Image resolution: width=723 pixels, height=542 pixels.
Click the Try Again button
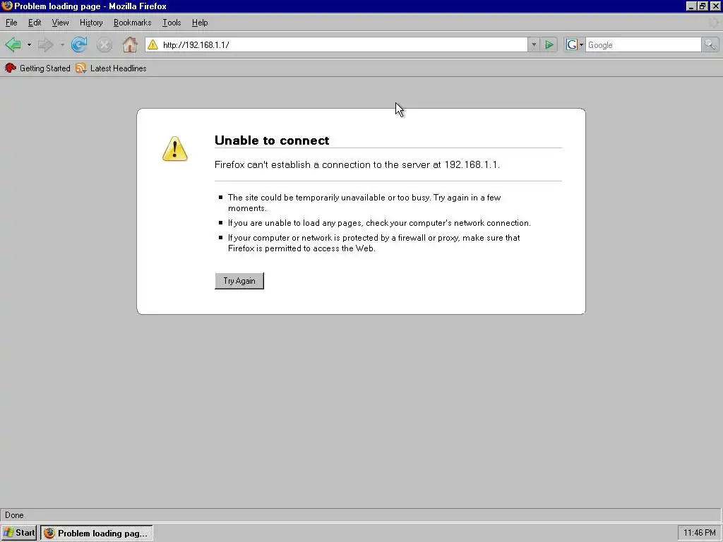[x=239, y=281]
